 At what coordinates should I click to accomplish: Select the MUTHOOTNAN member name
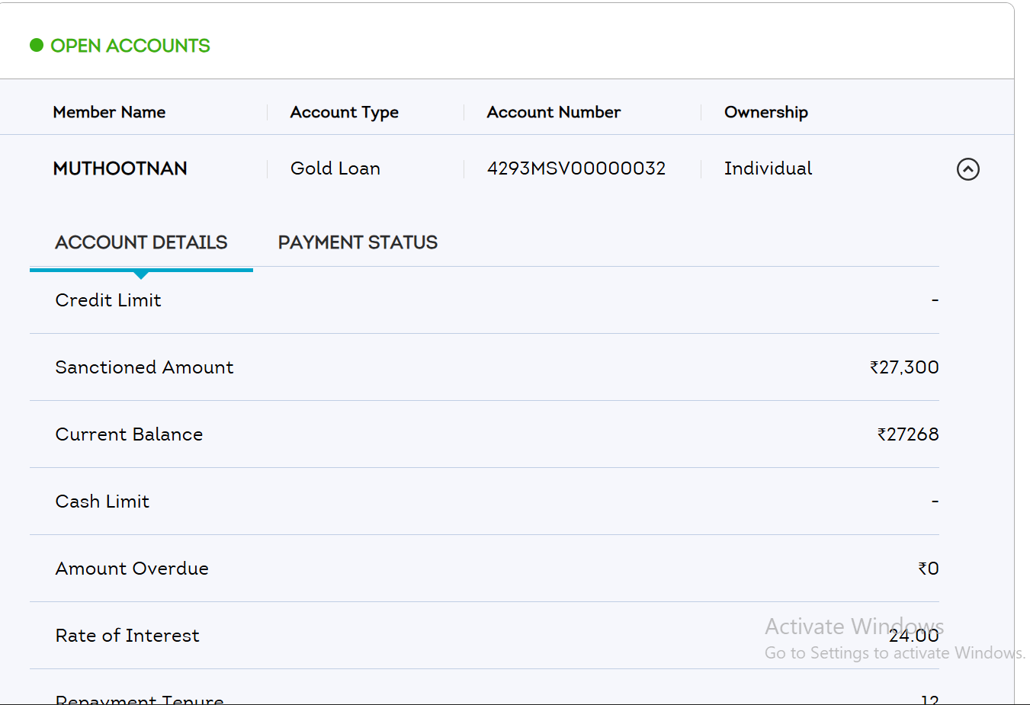120,168
